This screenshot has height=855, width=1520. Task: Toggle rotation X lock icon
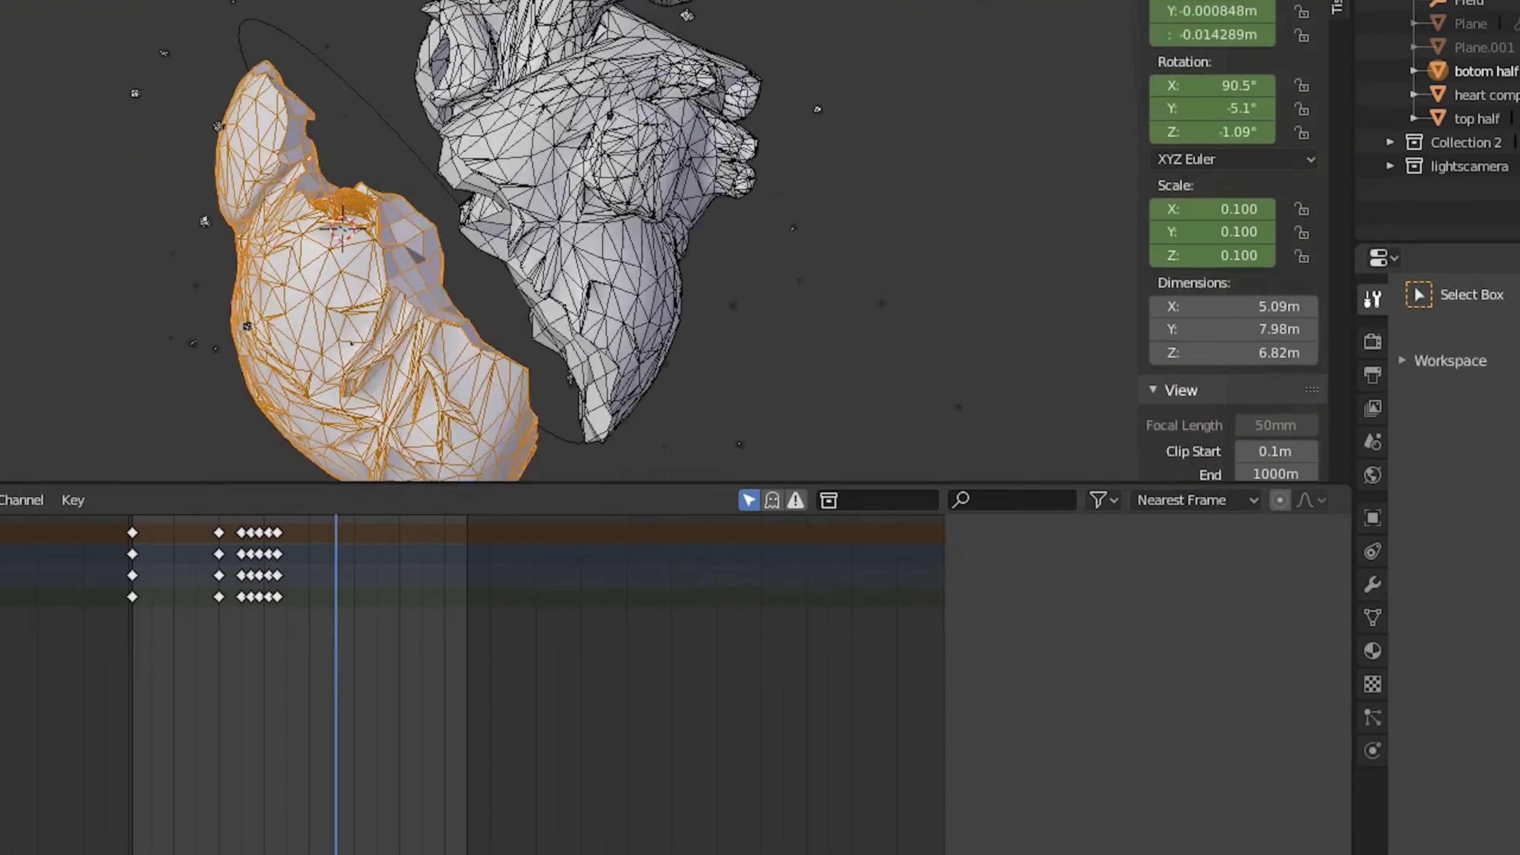pyautogui.click(x=1301, y=86)
